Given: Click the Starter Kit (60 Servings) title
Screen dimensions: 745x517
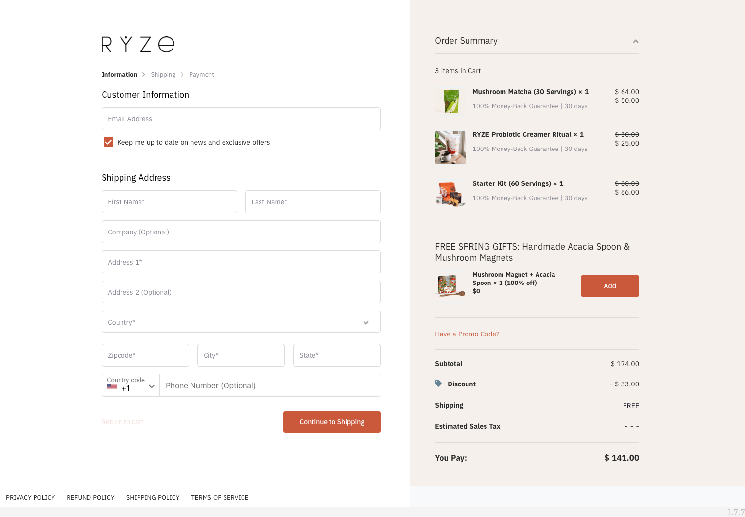Looking at the screenshot, I should click(518, 183).
